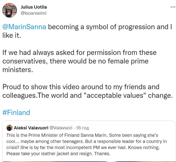Click the @Isoanselmi handle
176x162 pixels.
pyautogui.click(x=31, y=12)
